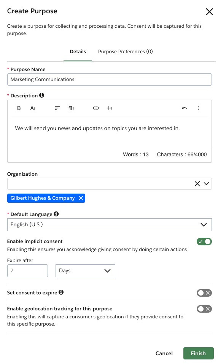The width and height of the screenshot is (218, 364).
Task: Open paragraph format options
Action: tap(71, 108)
